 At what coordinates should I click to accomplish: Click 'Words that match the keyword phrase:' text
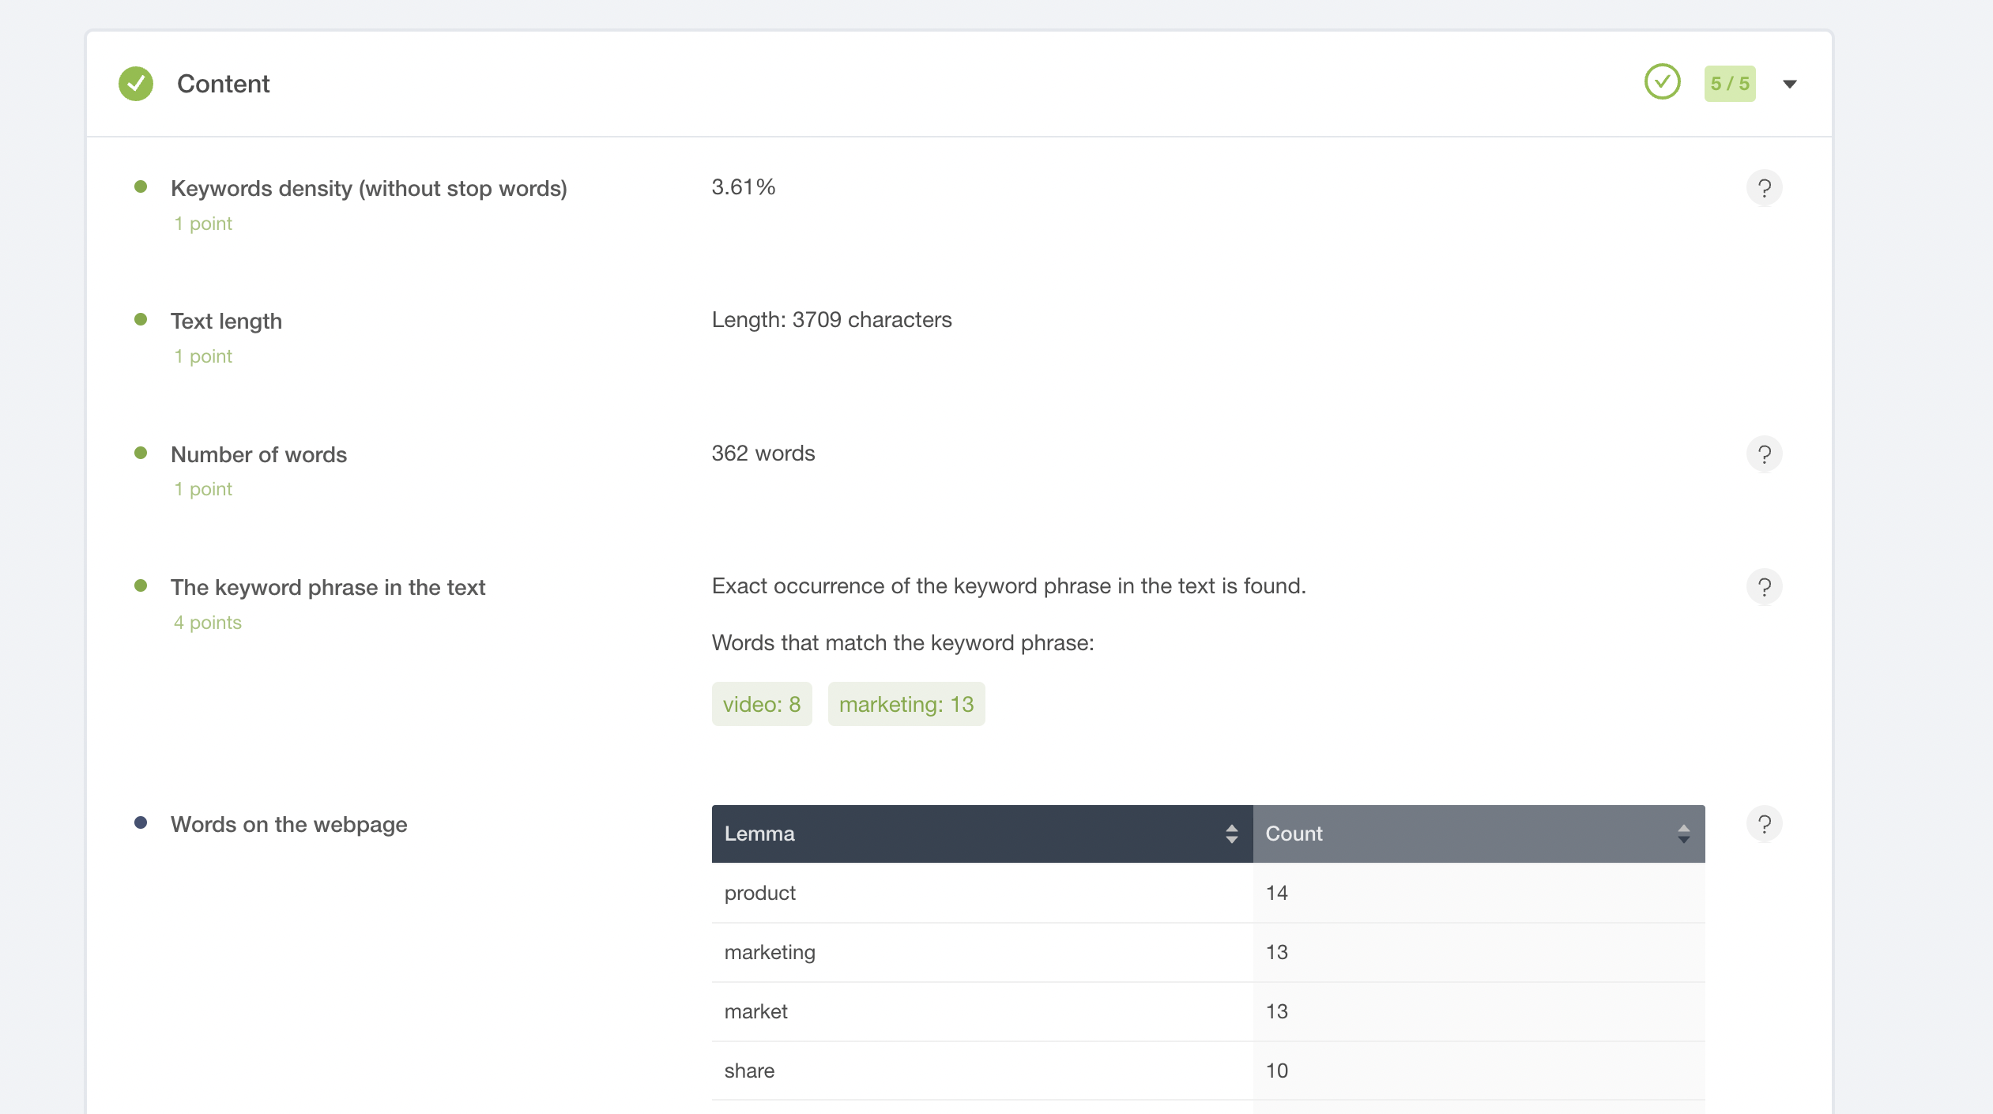[x=902, y=643]
